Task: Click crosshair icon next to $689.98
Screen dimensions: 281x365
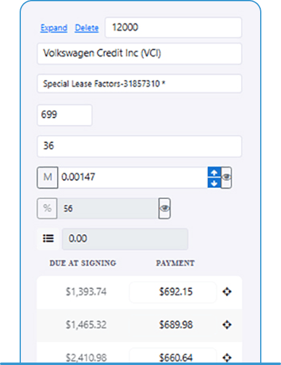Action: [226, 324]
